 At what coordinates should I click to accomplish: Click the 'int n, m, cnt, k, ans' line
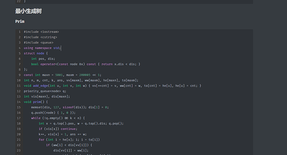pyautogui.click(x=81, y=80)
